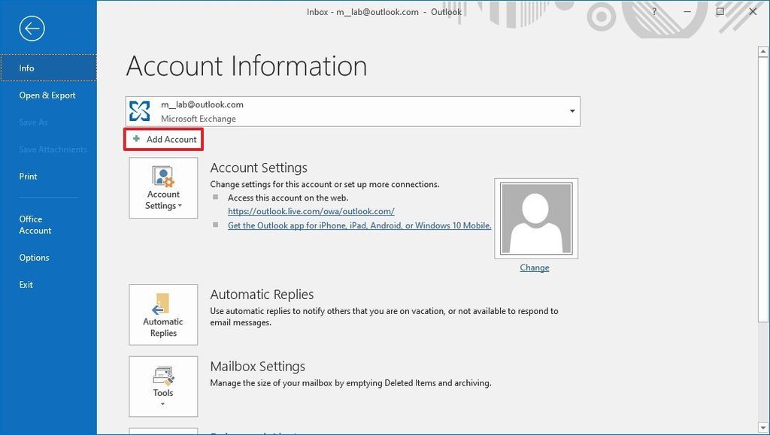This screenshot has width=770, height=435.
Task: Click the placeholder profile picture
Action: (x=535, y=218)
